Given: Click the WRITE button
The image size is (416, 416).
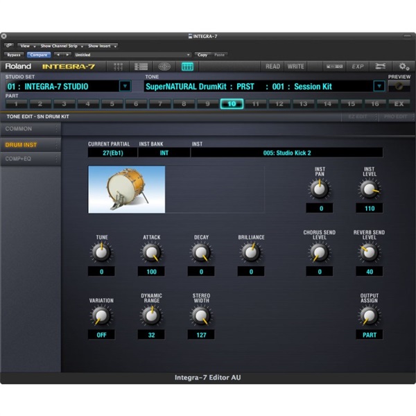Looking at the screenshot, I should pyautogui.click(x=295, y=67).
